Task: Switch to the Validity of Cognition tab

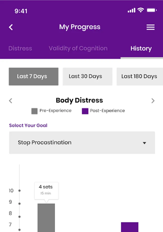Action: (x=78, y=48)
